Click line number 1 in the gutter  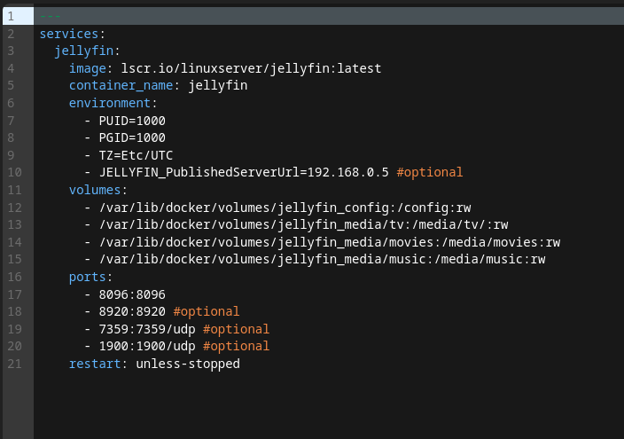click(x=11, y=17)
